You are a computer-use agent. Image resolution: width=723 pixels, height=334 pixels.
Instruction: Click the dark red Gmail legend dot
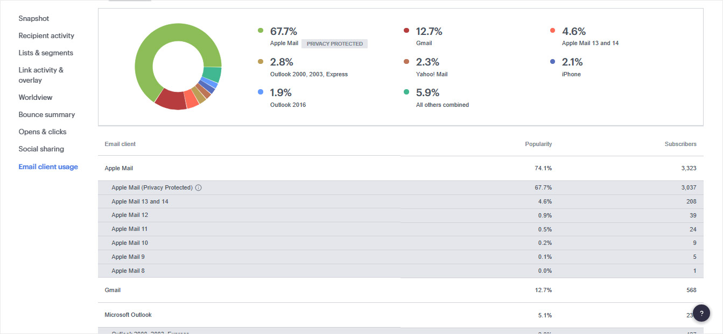pos(406,31)
